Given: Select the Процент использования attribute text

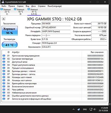Looking at the screenshot, I should pyautogui.click(x=23, y=68).
